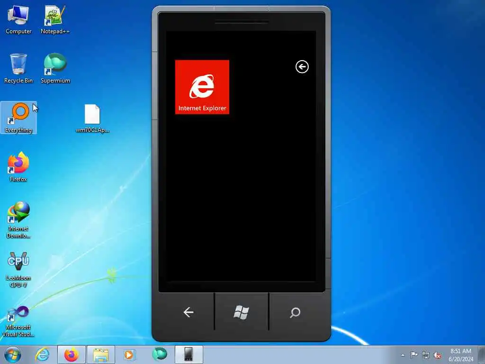
Task: Select Microsoft Visual Studio desktop shortcut
Action: tap(18, 322)
